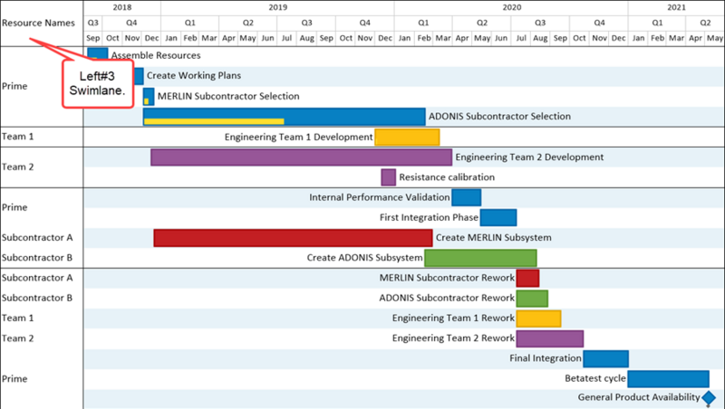
Task: Select the Engineering Team 2 Rework bar
Action: pos(550,338)
